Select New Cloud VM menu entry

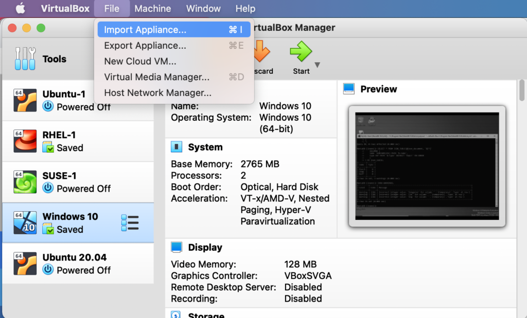(174, 61)
